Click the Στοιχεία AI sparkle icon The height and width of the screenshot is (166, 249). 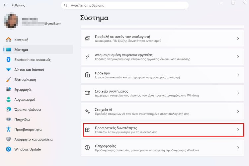[x=88, y=112]
